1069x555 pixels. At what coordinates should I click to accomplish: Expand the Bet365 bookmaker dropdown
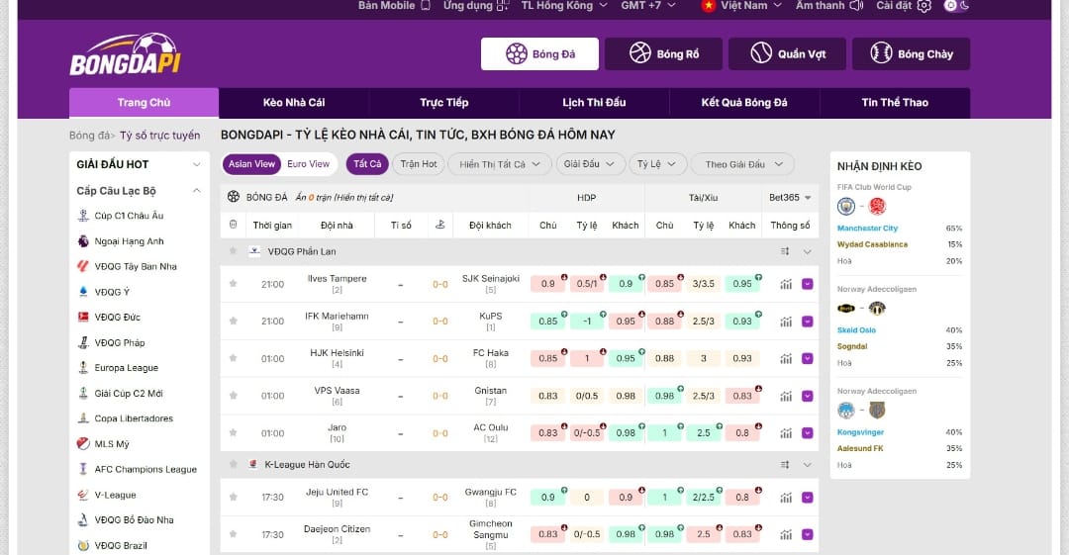790,197
